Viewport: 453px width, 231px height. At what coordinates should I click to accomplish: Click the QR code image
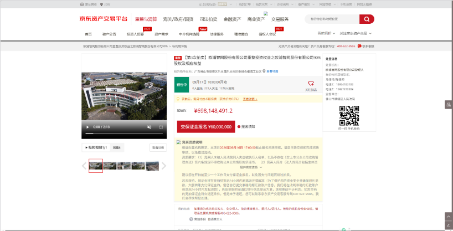pyautogui.click(x=349, y=116)
